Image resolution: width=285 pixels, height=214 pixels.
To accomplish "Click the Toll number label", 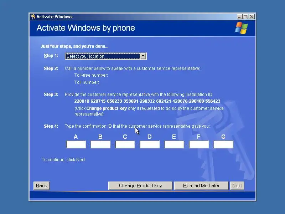I will click(87, 82).
